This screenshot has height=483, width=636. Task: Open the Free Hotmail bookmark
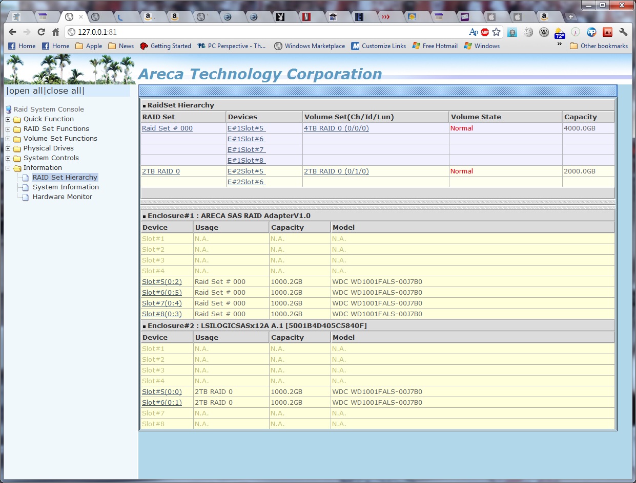(435, 46)
